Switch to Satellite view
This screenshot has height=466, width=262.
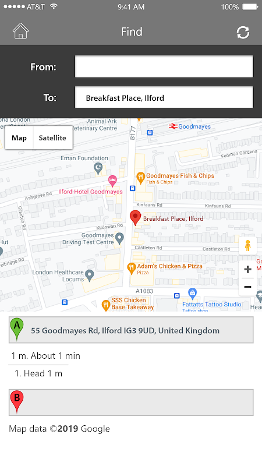tap(52, 137)
